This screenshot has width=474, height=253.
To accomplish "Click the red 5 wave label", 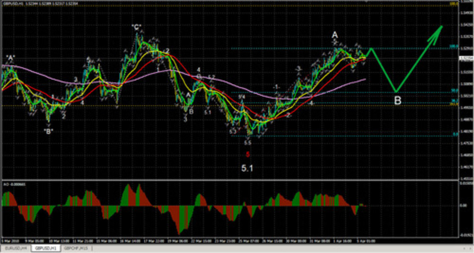I will pyautogui.click(x=248, y=155).
